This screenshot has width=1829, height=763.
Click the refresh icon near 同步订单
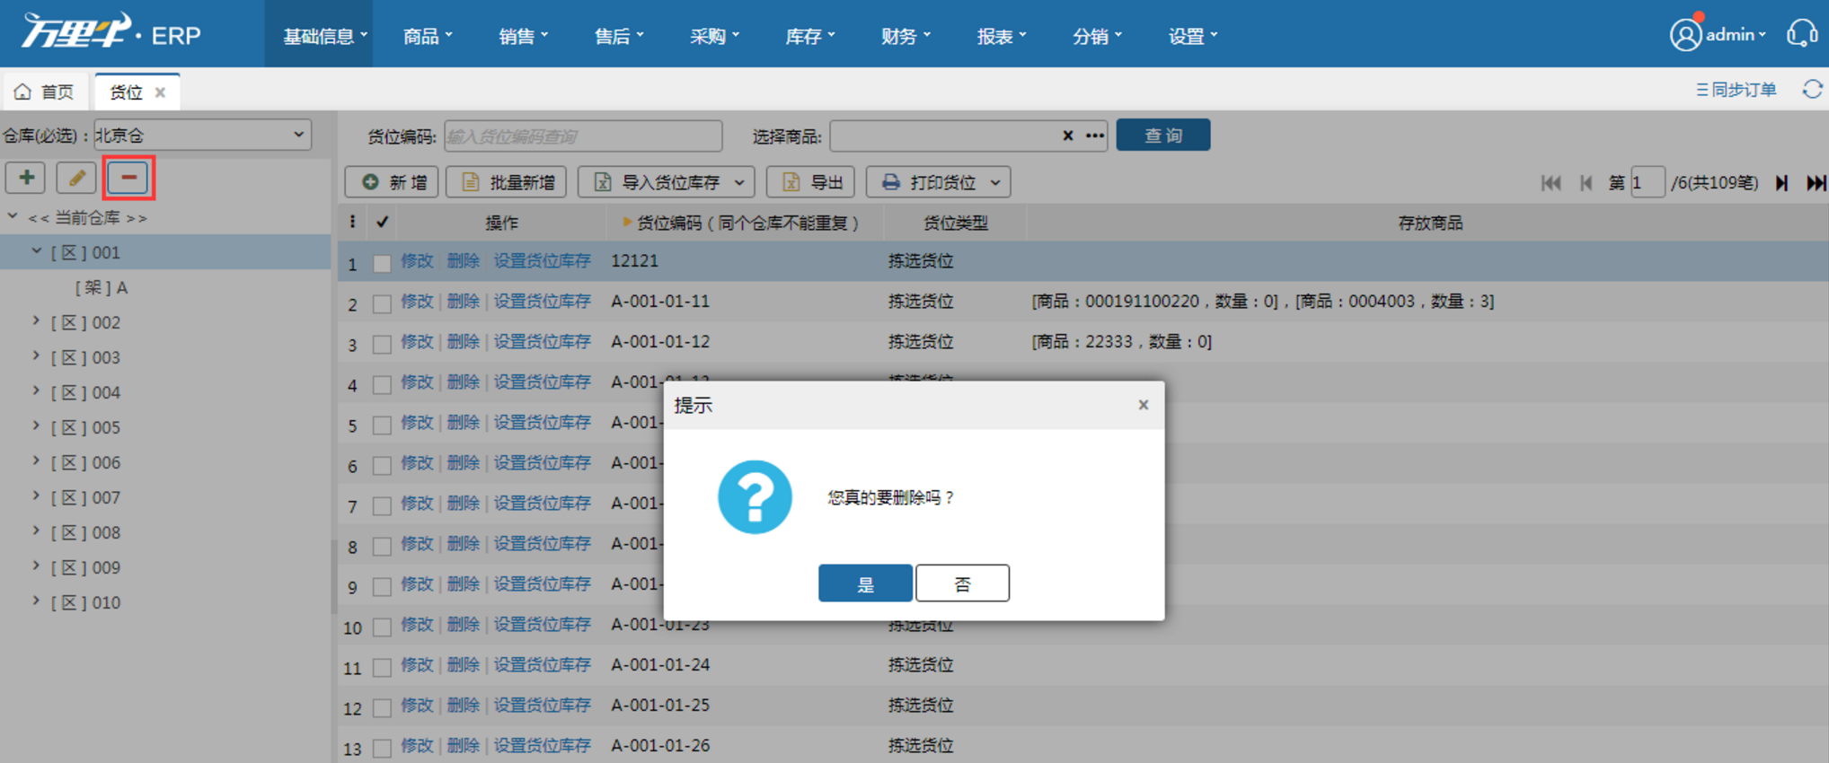click(x=1812, y=90)
